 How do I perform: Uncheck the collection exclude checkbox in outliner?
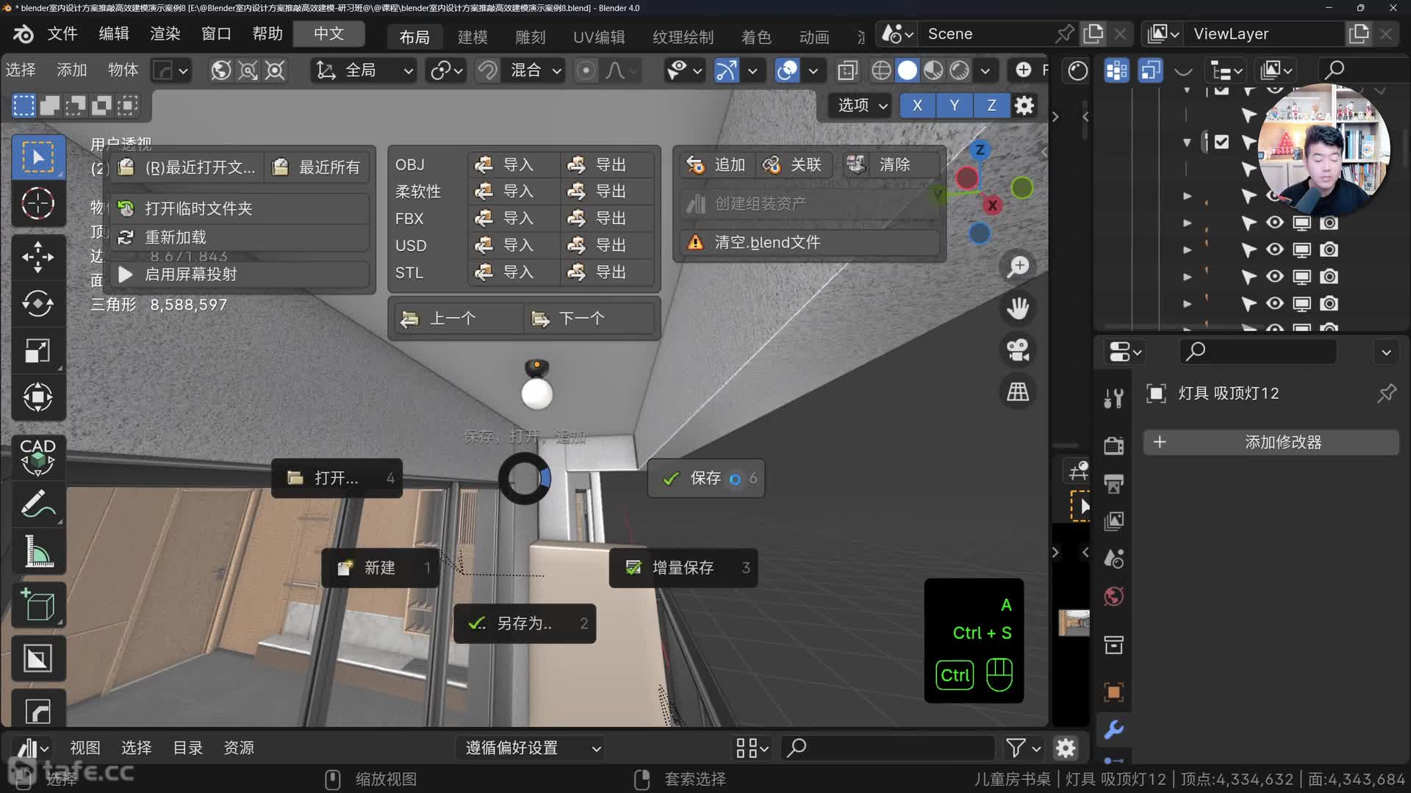(x=1221, y=142)
